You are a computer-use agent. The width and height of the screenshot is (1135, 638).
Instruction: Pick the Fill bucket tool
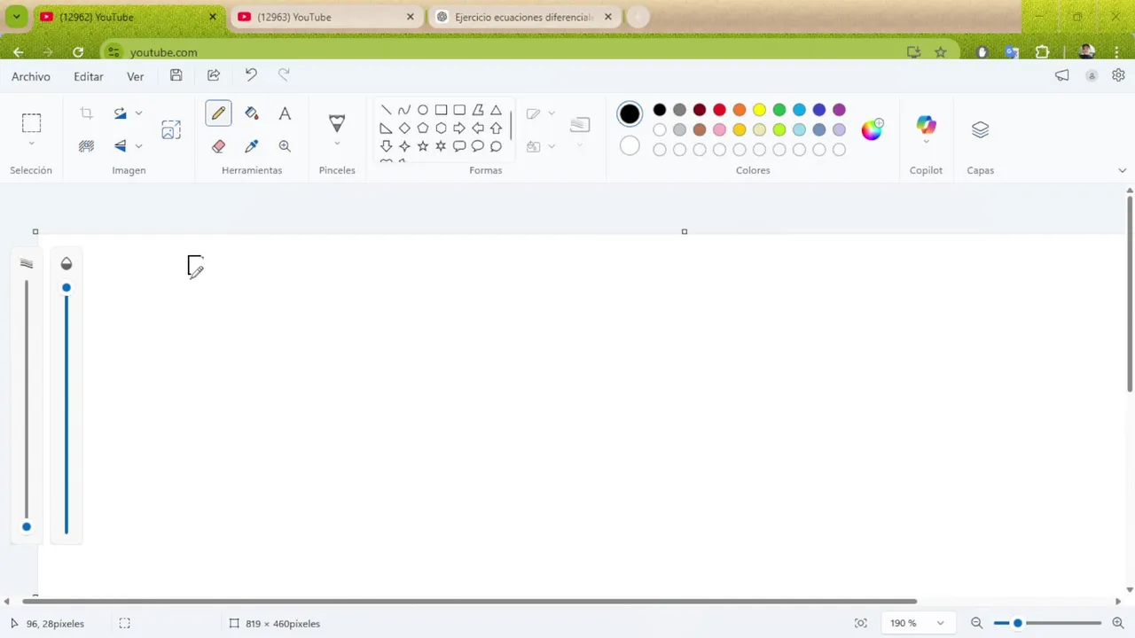pos(252,113)
